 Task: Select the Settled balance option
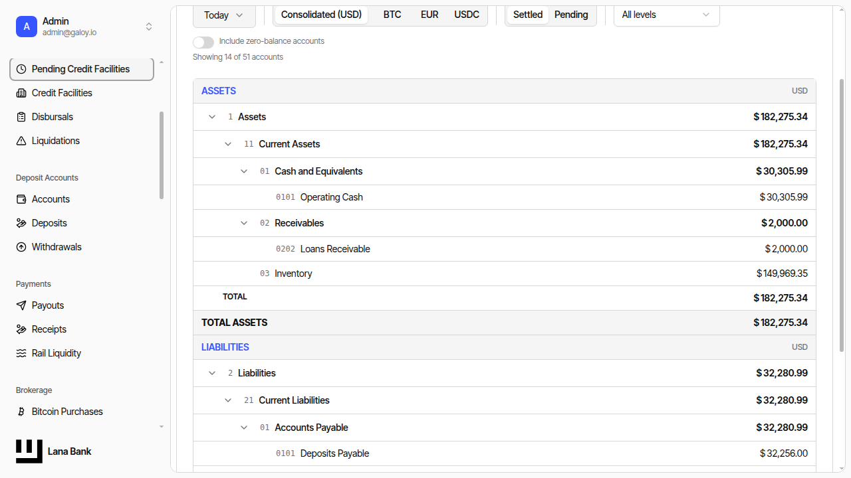(x=528, y=15)
